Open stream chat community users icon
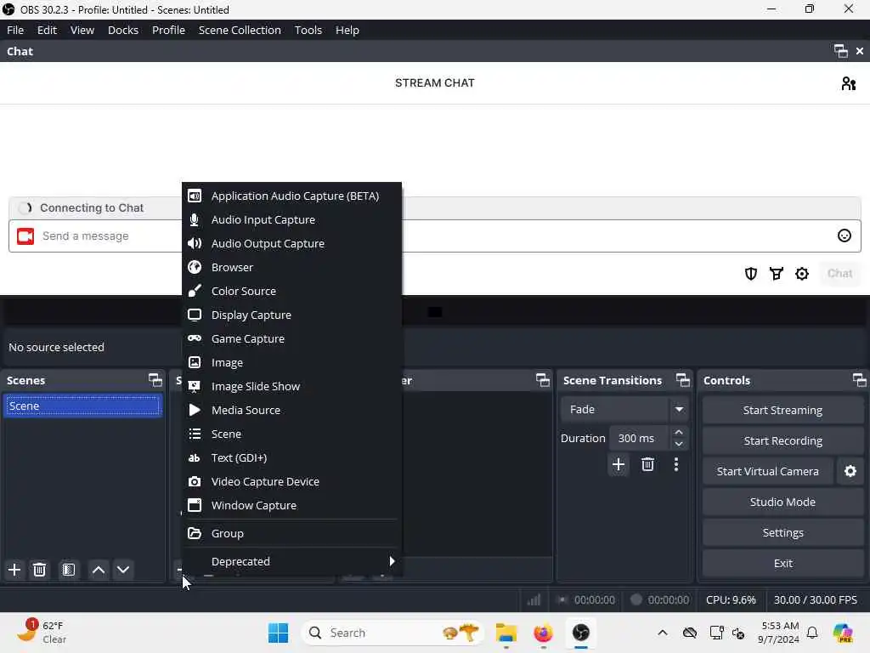 pos(849,83)
